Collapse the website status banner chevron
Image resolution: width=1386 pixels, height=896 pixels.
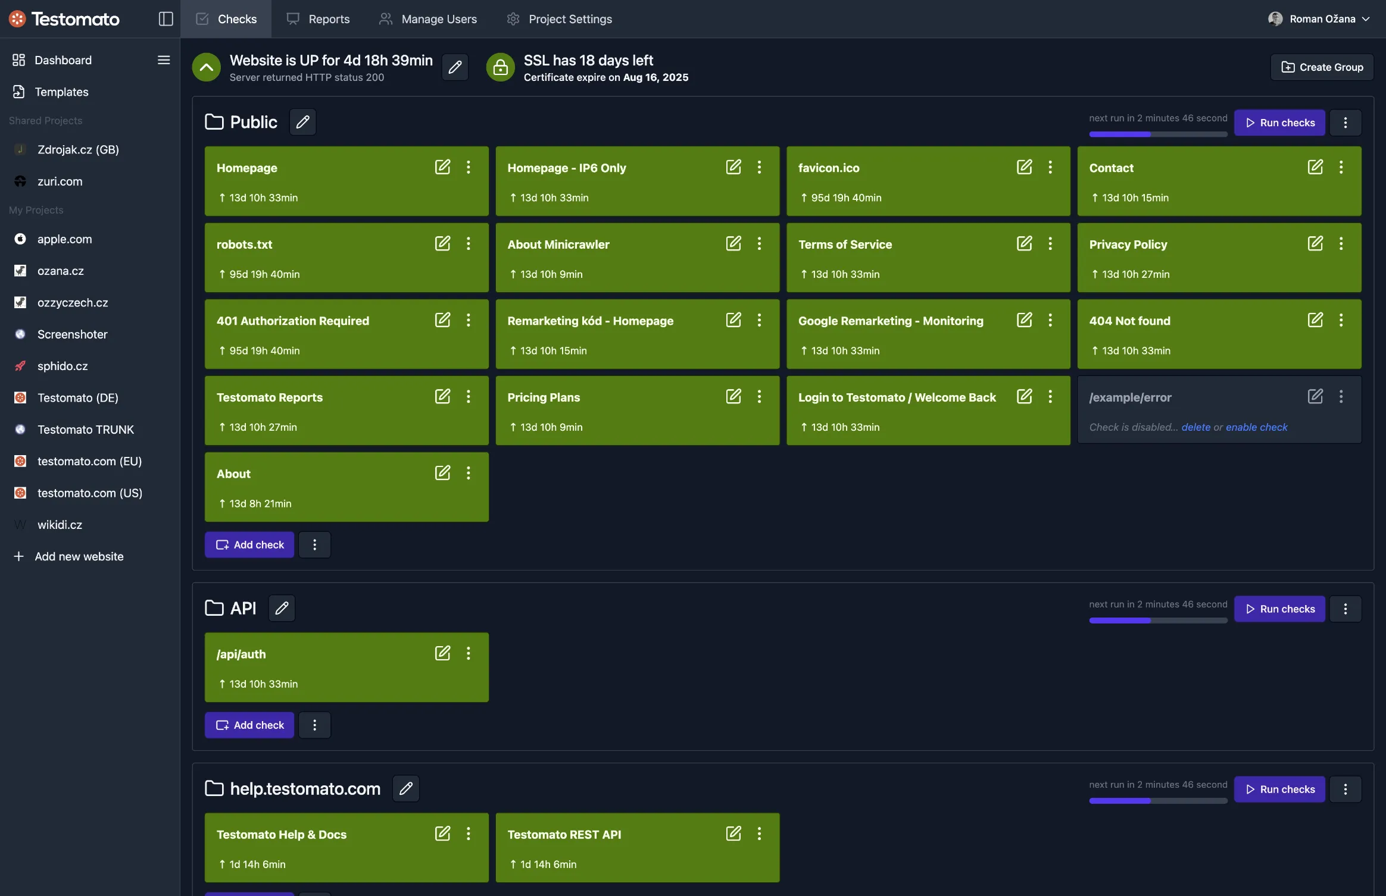(206, 67)
